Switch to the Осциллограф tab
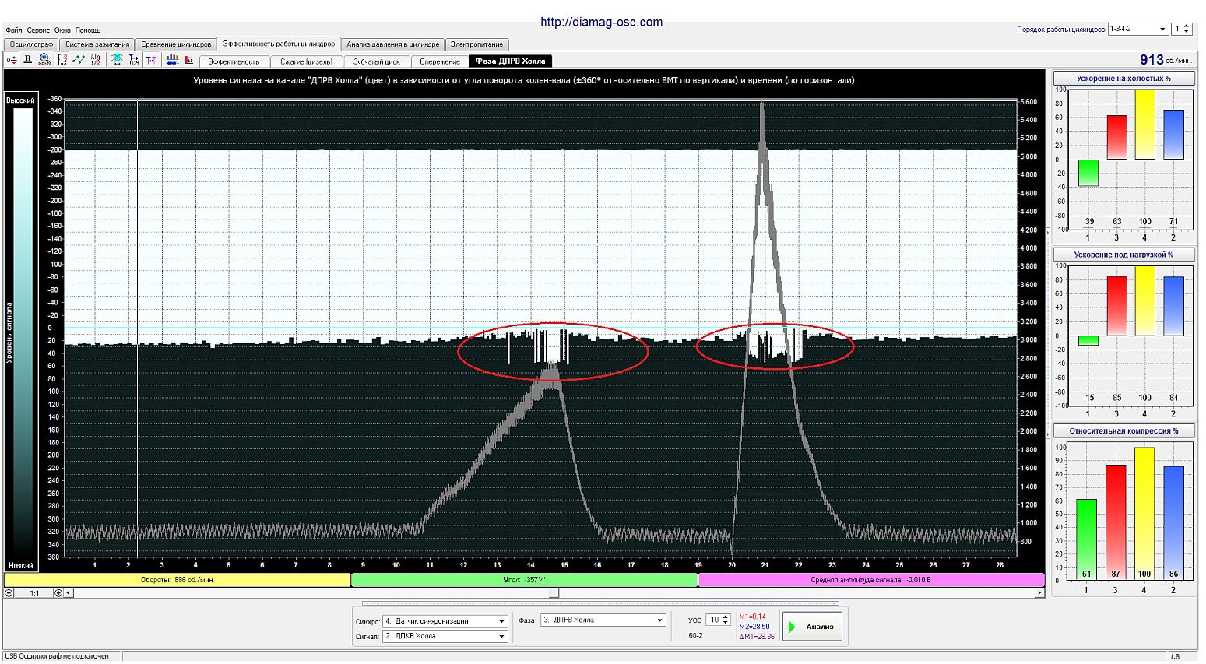 click(x=31, y=44)
